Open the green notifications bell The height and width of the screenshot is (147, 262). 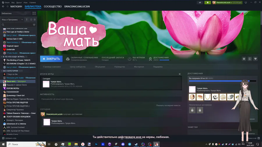click(x=208, y=3)
